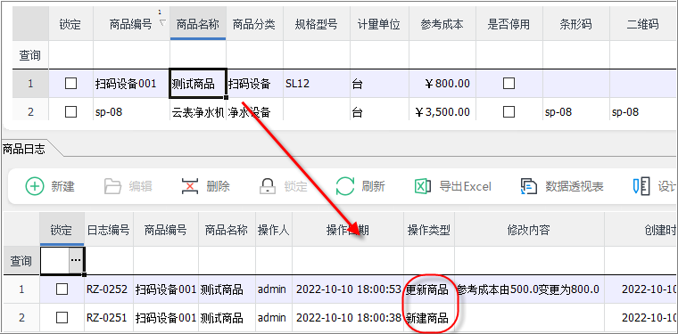Click the 净水设备 category cell
This screenshot has height=334, width=678.
pyautogui.click(x=254, y=112)
